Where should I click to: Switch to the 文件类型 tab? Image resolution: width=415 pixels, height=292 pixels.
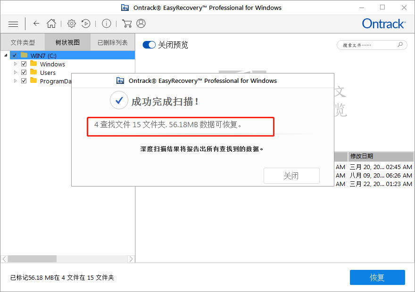tap(23, 41)
